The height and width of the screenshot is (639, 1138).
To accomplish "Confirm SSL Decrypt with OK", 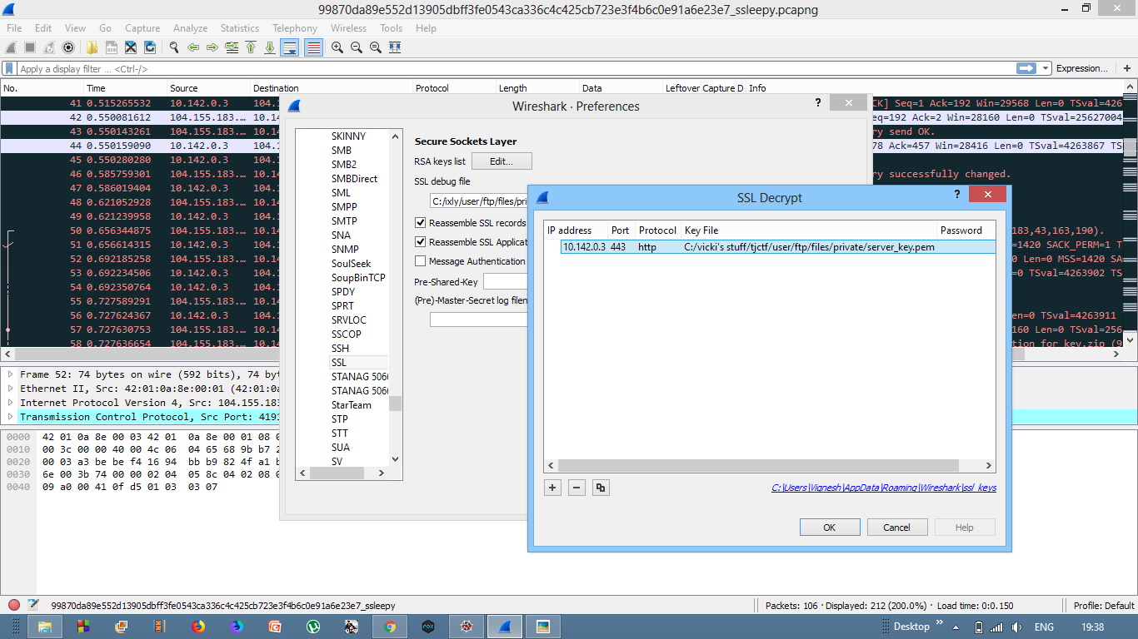I will pyautogui.click(x=830, y=527).
